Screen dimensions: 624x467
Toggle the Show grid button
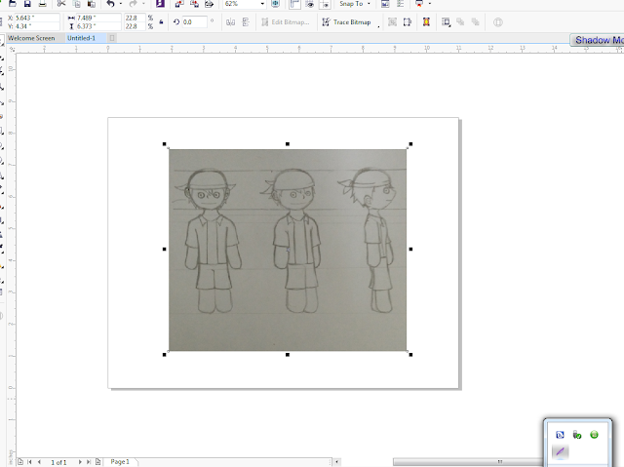coord(310,4)
